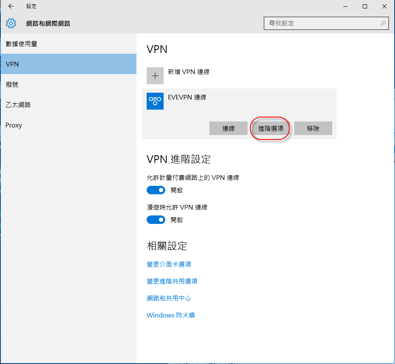Select 數據使用量 in the sidebar

22,44
